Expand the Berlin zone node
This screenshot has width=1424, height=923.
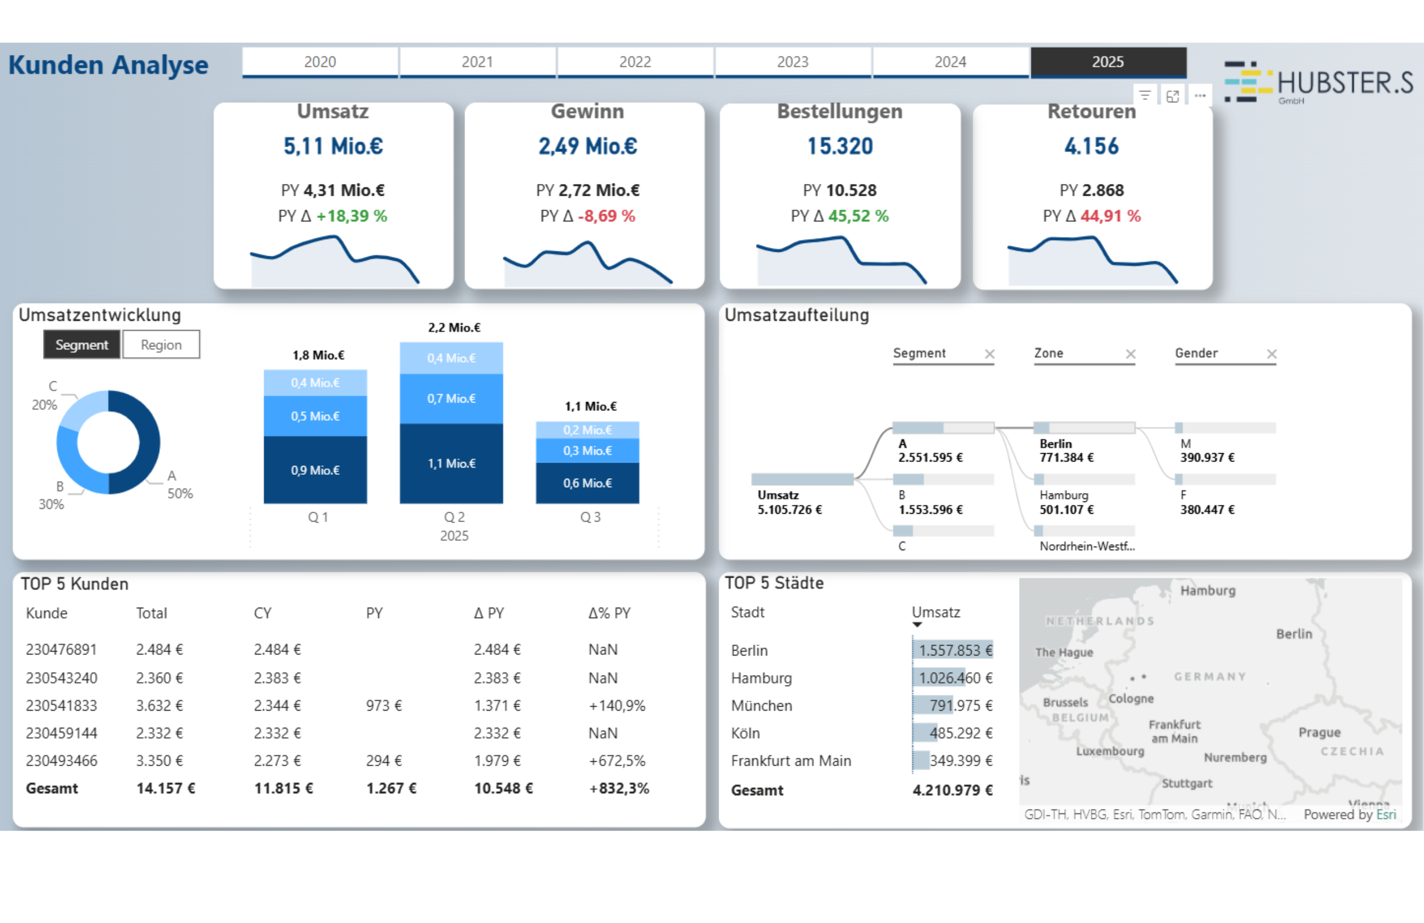click(1084, 428)
